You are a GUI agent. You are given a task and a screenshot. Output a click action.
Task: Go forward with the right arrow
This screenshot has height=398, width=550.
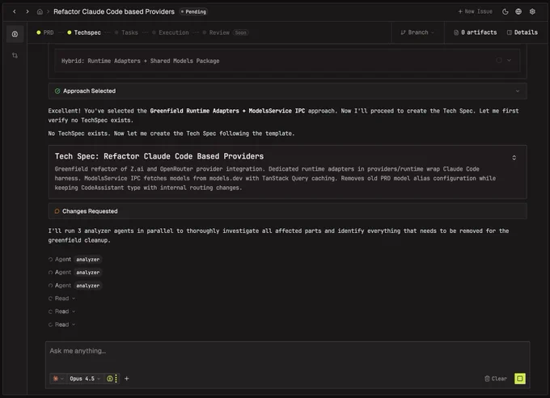tap(27, 11)
